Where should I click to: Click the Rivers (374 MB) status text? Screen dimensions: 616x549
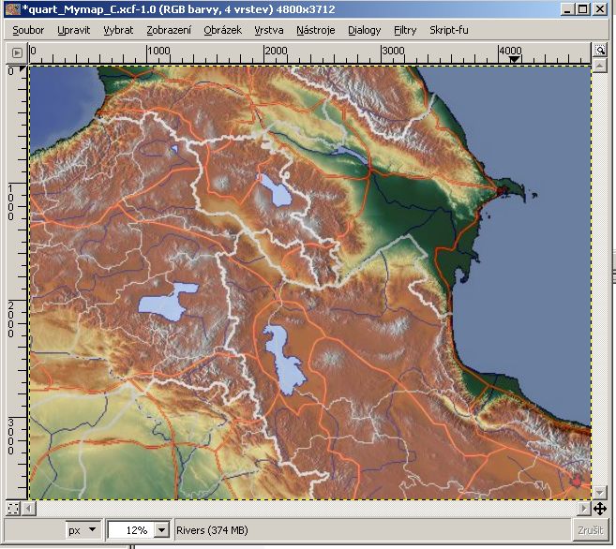(212, 530)
